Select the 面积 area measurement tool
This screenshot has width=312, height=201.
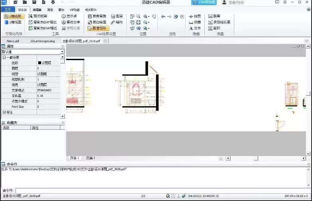214,28
